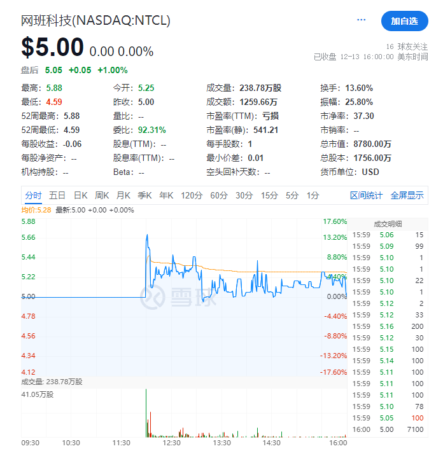This screenshot has height=458, width=443.
Task: Switch to the 五日 five-day tab
Action: (57, 195)
